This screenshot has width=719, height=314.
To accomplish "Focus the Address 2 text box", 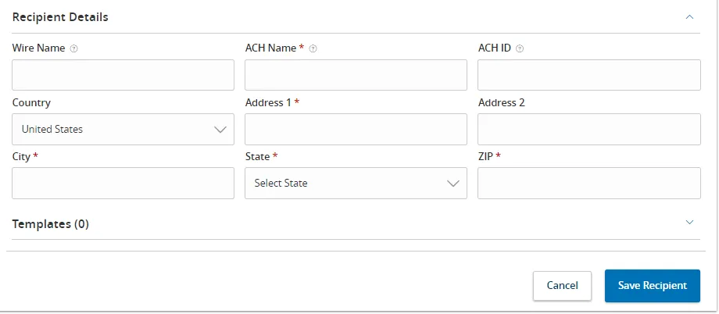I will pos(588,130).
